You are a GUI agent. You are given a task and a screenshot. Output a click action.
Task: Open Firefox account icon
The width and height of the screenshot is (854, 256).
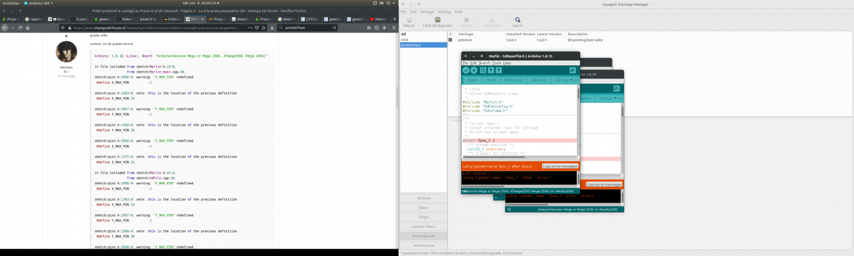coord(384,27)
